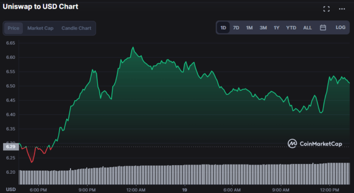Choose the 1Y time range

point(277,28)
